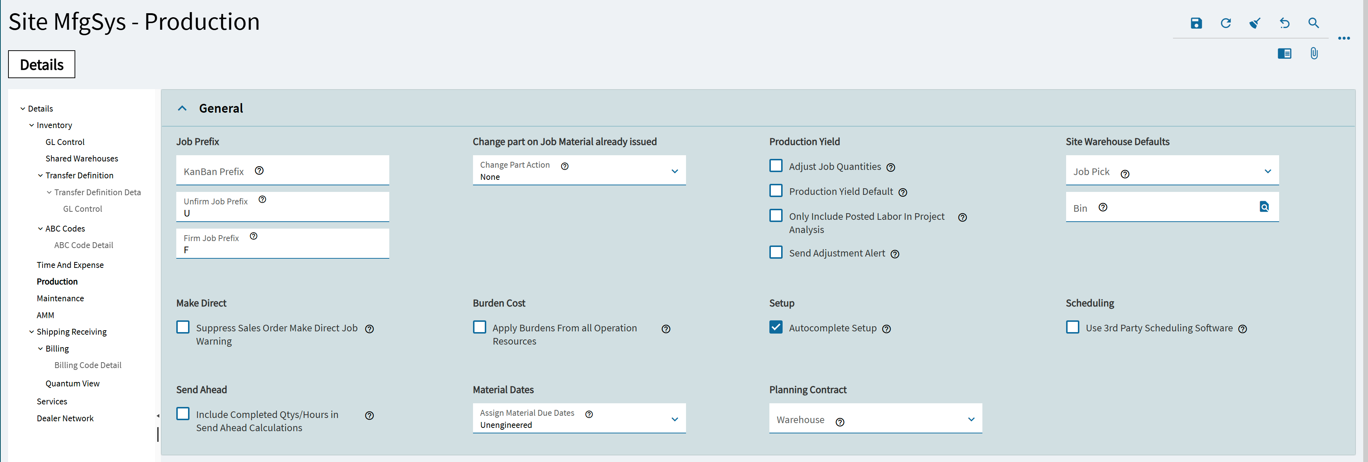Open the Assign Material Due Dates dropdown

click(579, 418)
